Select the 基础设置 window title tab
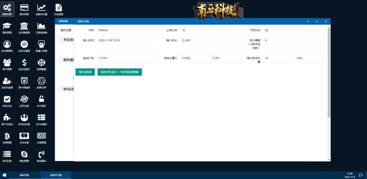This screenshot has height=179, width=367. pos(63,21)
